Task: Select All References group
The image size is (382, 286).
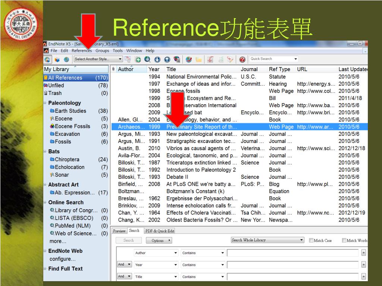Action: [x=76, y=78]
